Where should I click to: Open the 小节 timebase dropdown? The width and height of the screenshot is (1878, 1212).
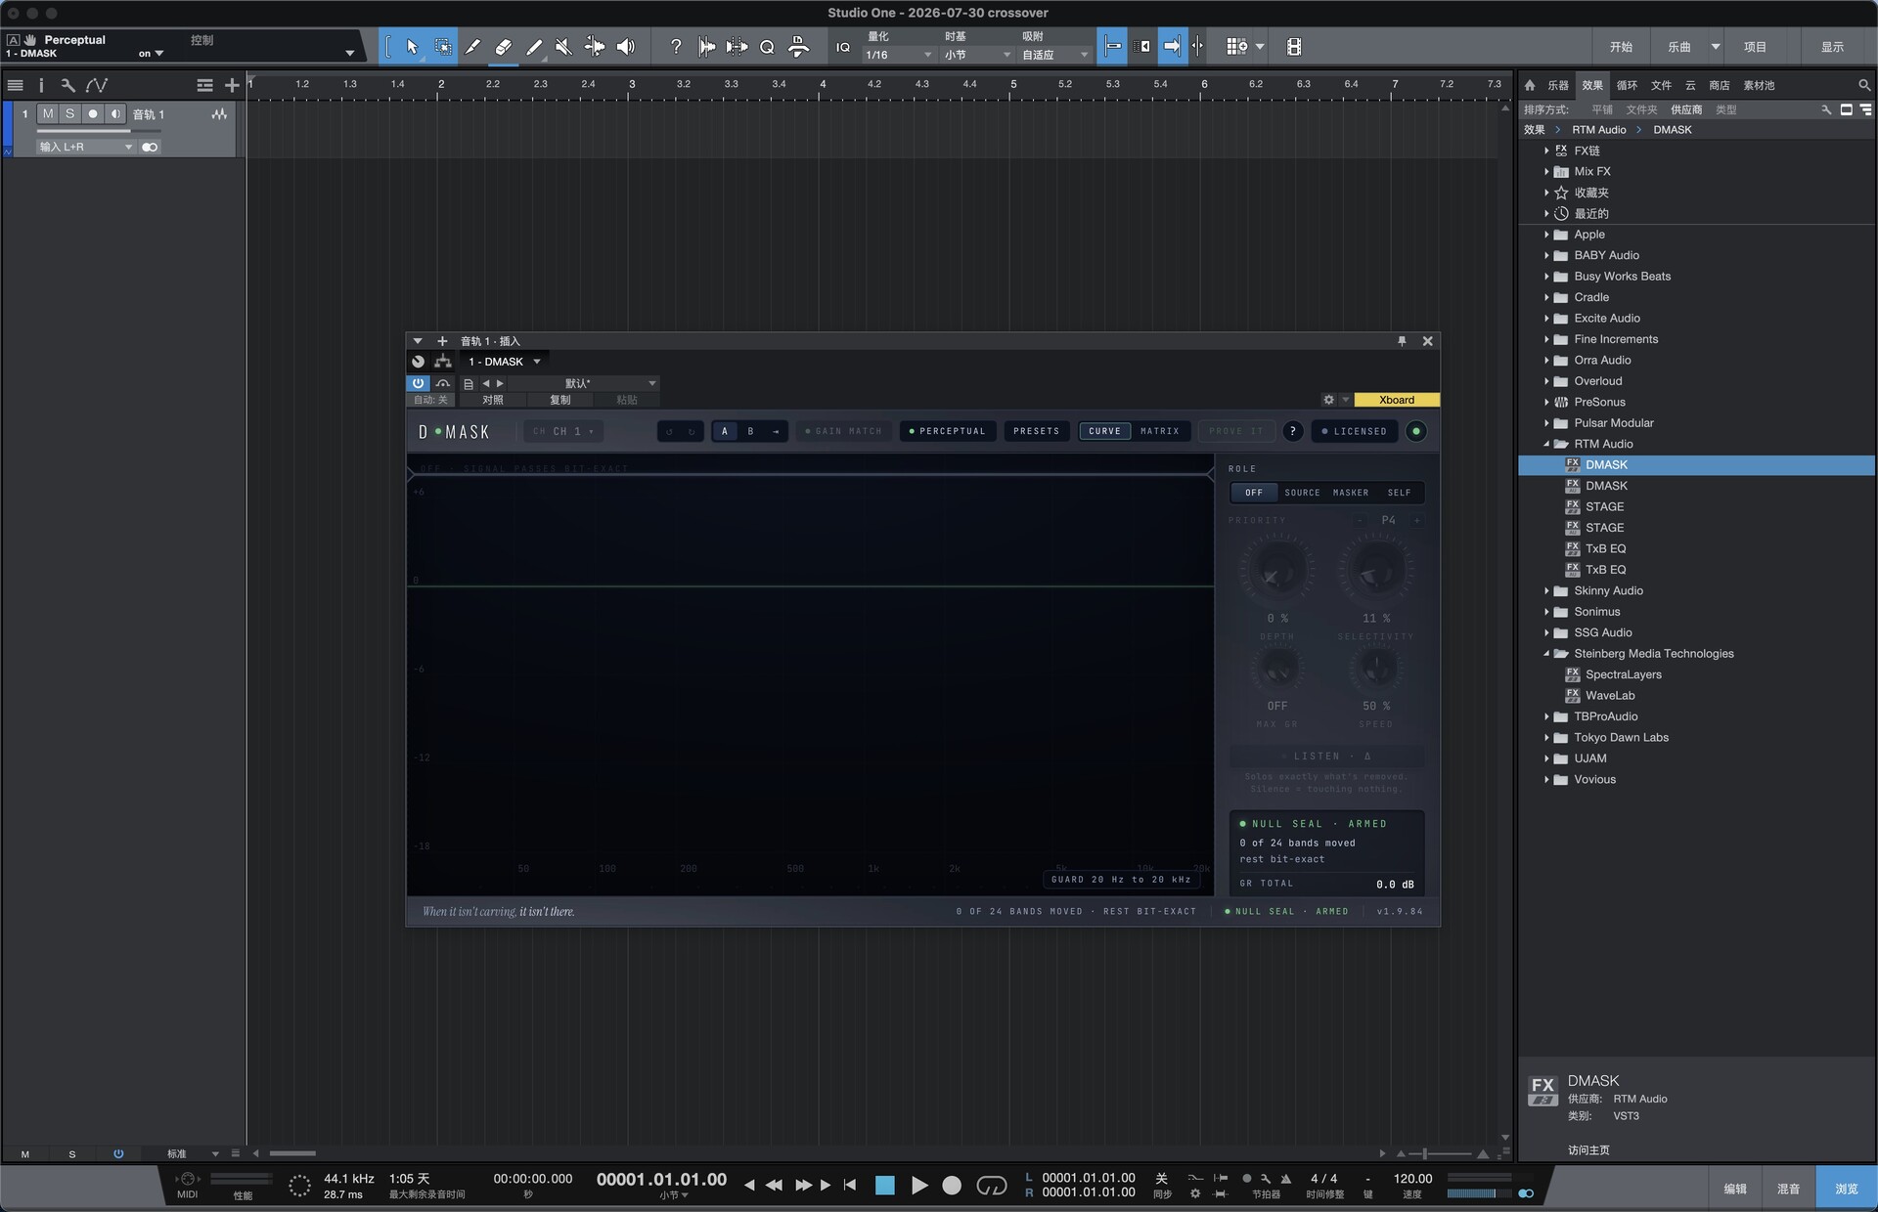977,56
